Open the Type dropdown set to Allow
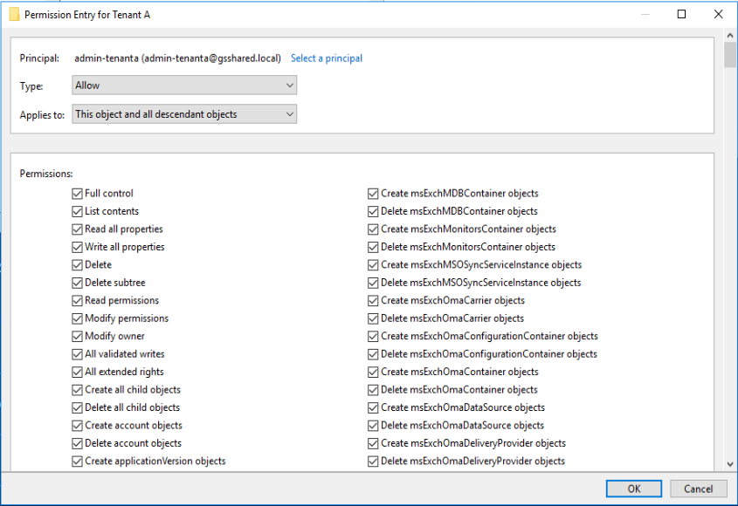Viewport: 738px width, 506px height. click(184, 85)
